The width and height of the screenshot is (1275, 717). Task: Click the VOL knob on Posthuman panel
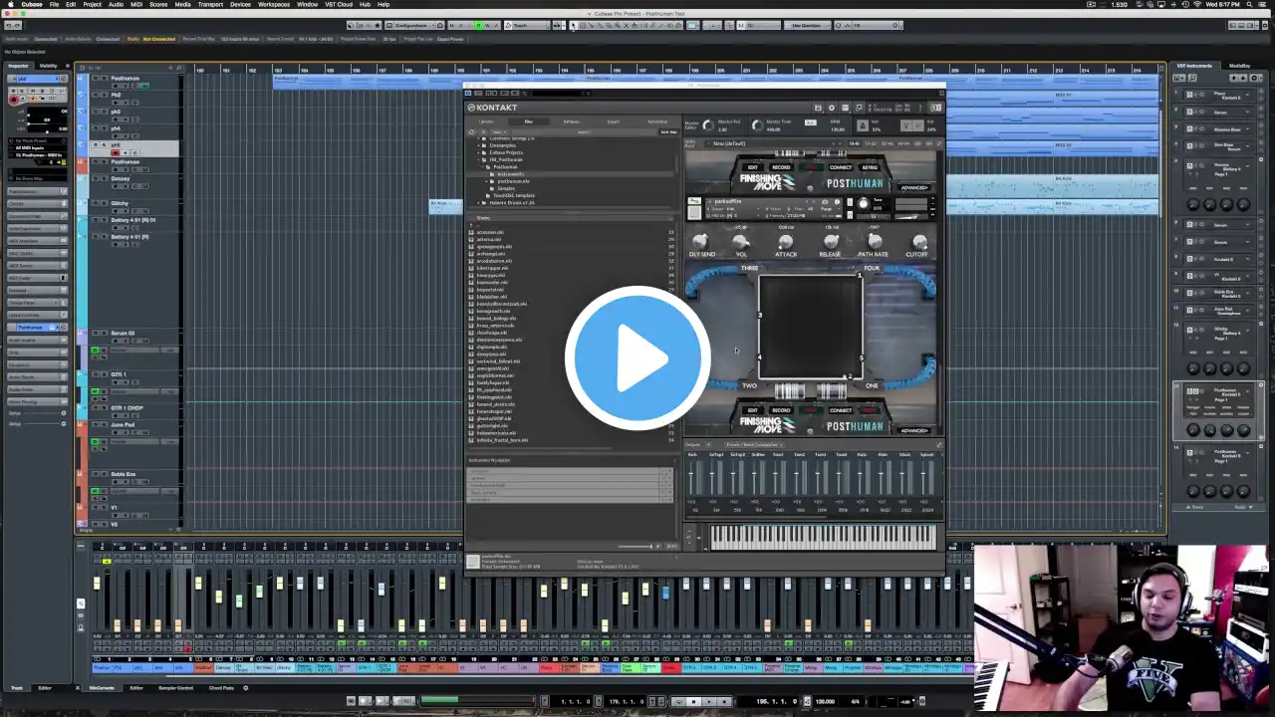[740, 242]
